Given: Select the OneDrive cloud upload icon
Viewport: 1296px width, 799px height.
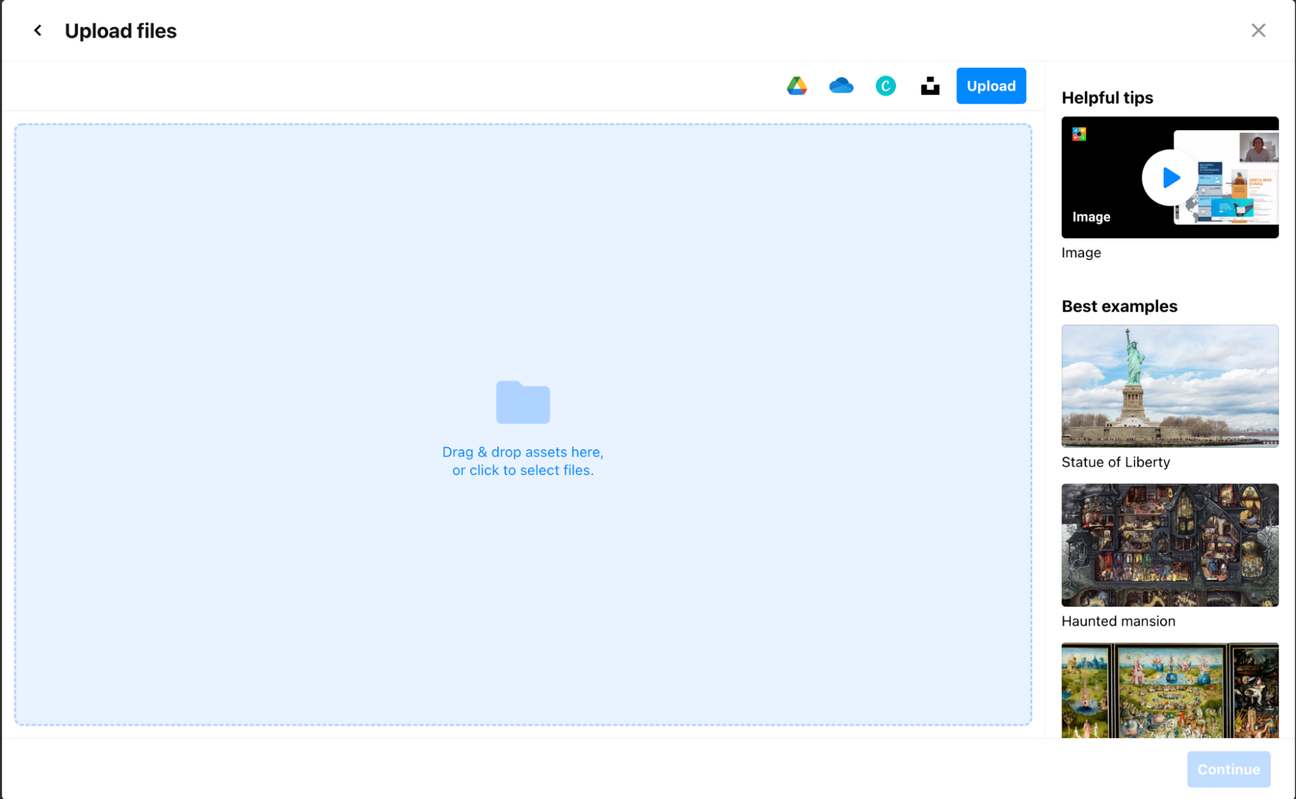Looking at the screenshot, I should (x=840, y=85).
